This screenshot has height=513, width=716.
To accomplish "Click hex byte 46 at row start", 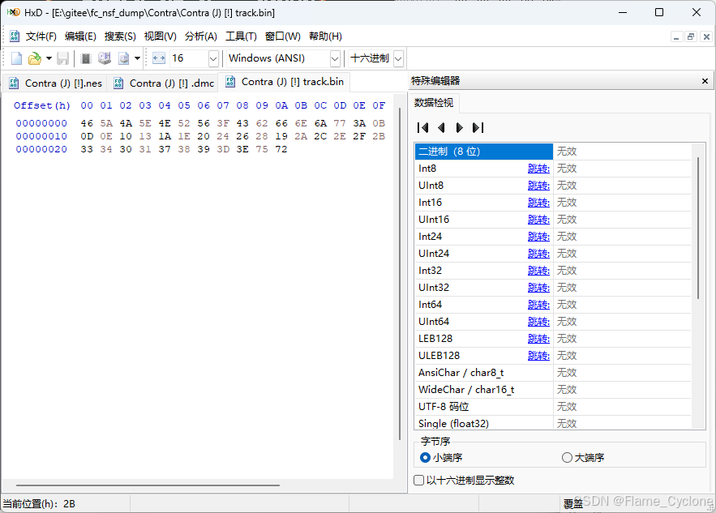I will pos(87,123).
